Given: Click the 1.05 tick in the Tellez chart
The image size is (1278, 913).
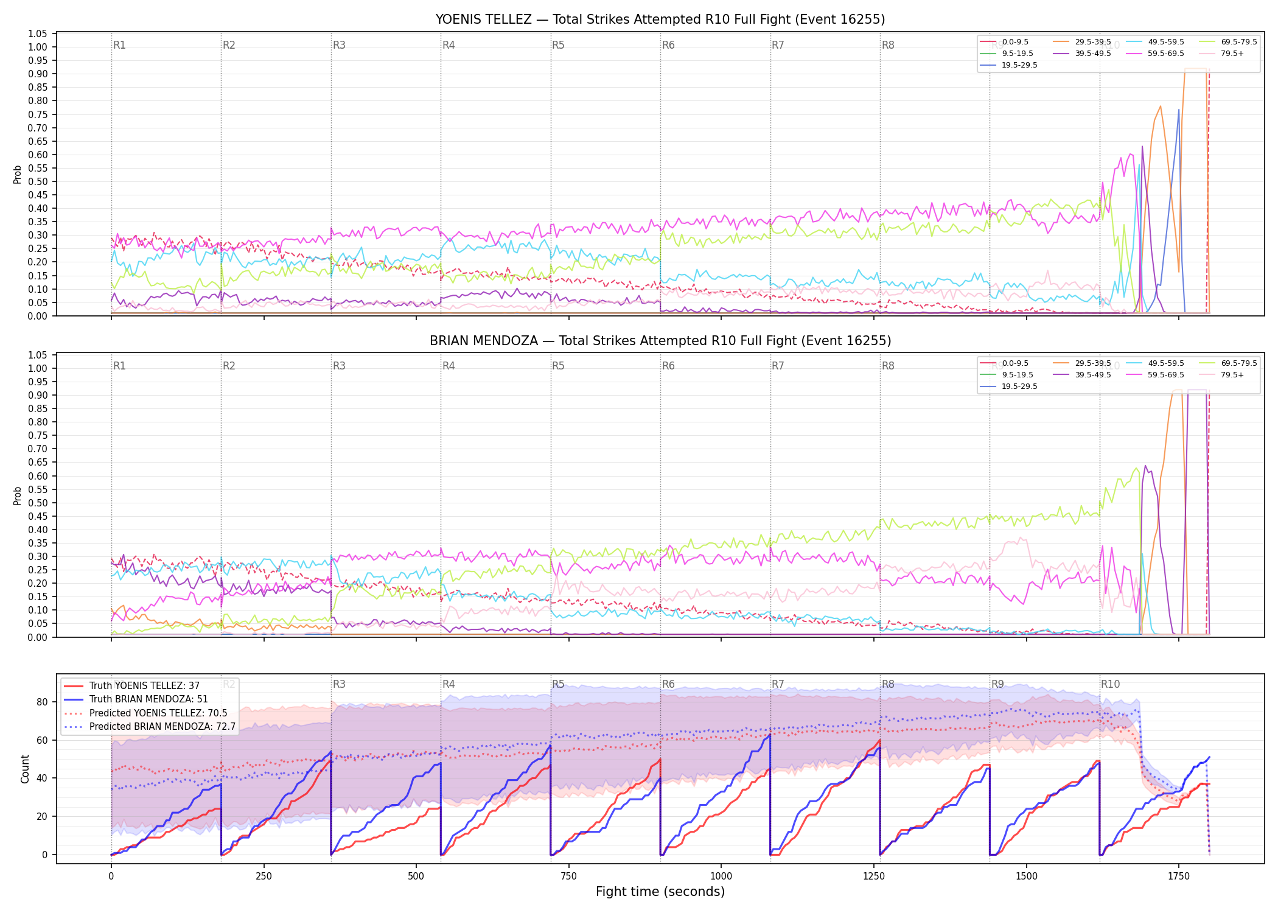Looking at the screenshot, I should tap(38, 33).
